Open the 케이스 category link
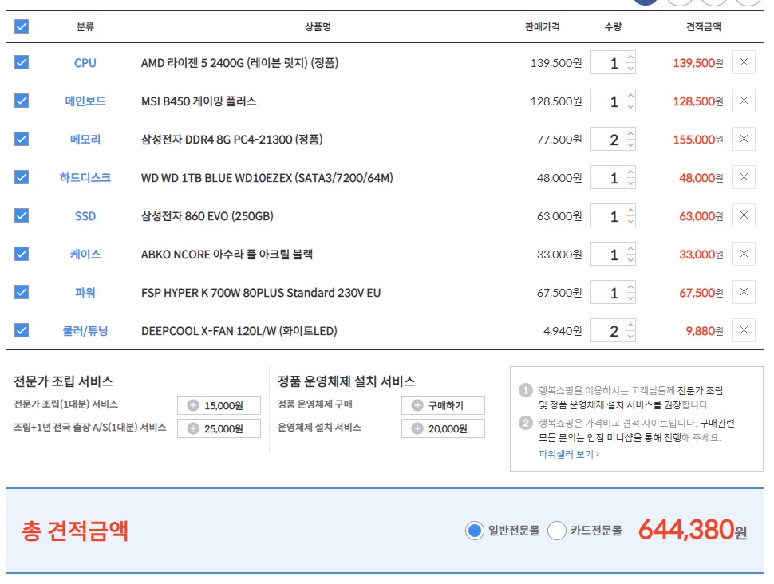 click(x=85, y=255)
